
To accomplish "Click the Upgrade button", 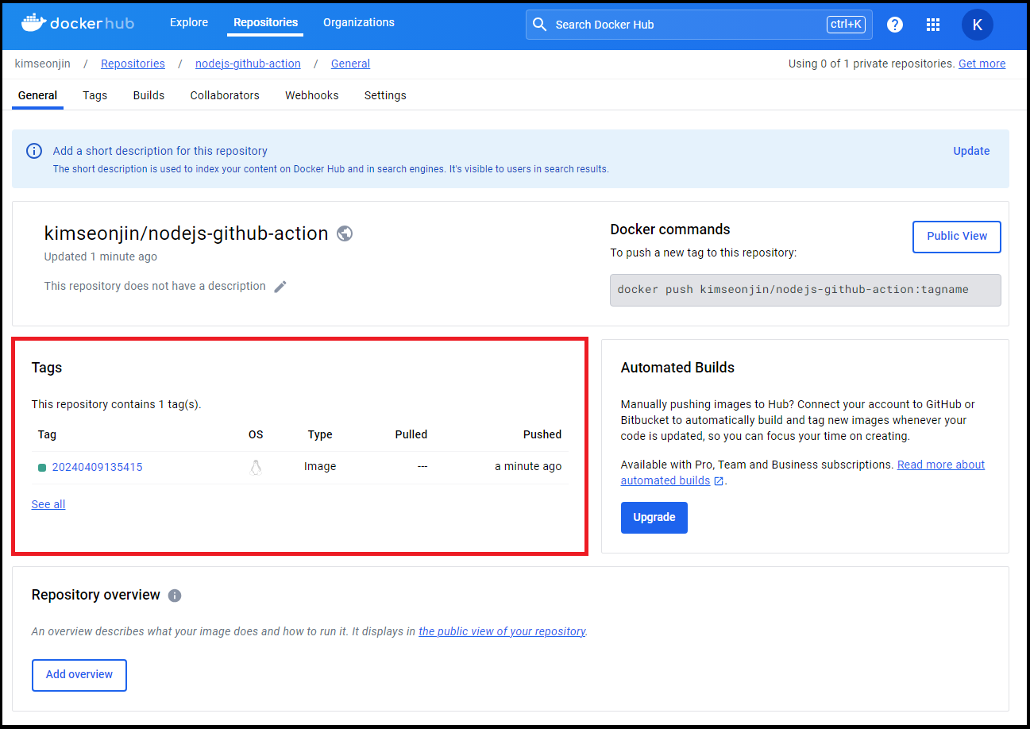I will [654, 518].
